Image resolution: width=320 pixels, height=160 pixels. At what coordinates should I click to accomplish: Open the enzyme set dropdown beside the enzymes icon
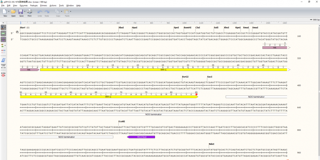click(5, 27)
